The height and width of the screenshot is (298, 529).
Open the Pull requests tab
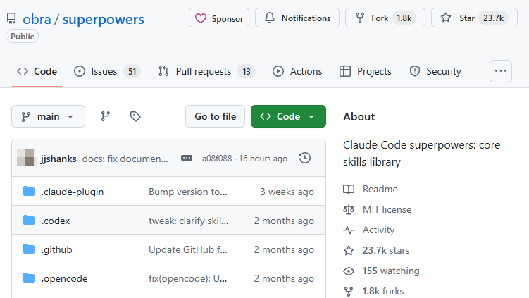click(x=206, y=71)
